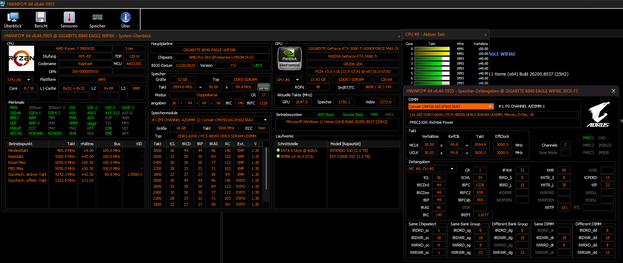623x263 pixels.
Task: Open the orange Corsair CMH5X16G1F60Z36A2 DIMM dropdown
Action: (x=451, y=107)
